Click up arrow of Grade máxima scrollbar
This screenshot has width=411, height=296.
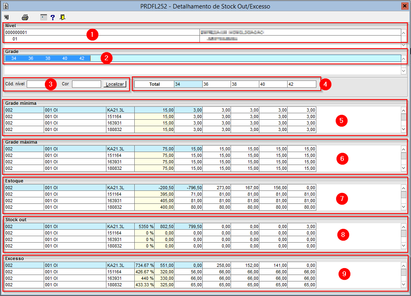tap(404, 149)
